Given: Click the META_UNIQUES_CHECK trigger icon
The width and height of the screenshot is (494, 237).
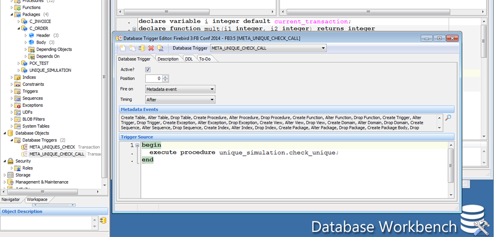Looking at the screenshot, I should 24,147.
